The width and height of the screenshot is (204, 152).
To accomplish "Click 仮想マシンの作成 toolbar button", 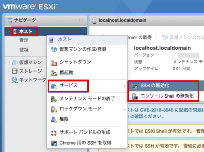I will (x=183, y=38).
